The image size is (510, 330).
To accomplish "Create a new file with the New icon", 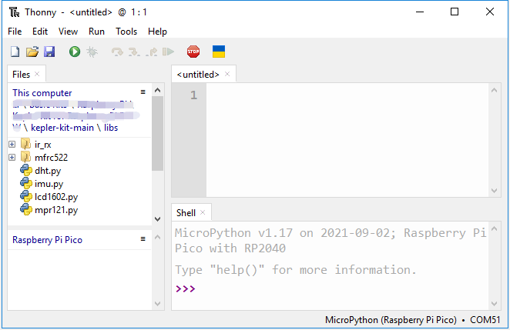I will 15,52.
